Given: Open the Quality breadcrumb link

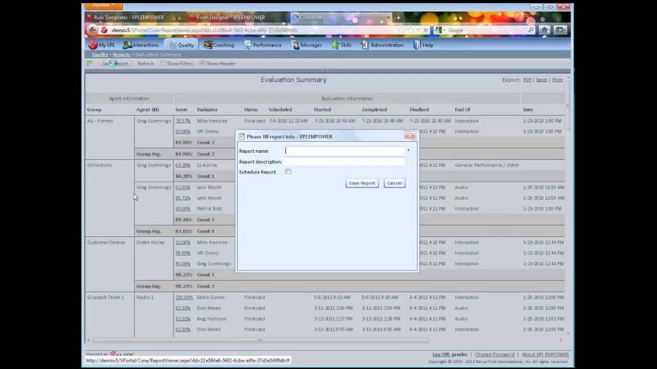Looking at the screenshot, I should click(x=100, y=55).
